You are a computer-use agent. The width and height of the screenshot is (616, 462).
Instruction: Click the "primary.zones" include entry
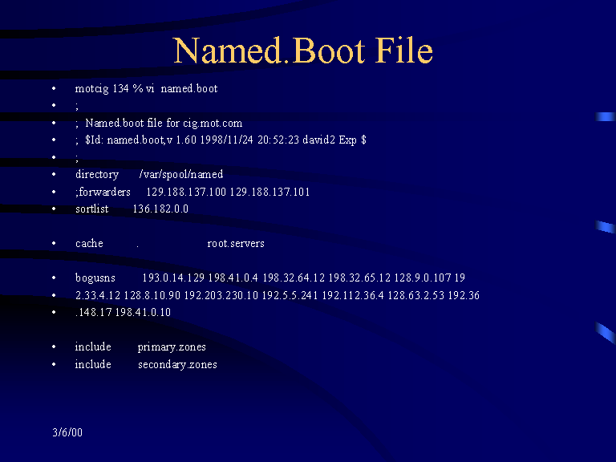[172, 346]
